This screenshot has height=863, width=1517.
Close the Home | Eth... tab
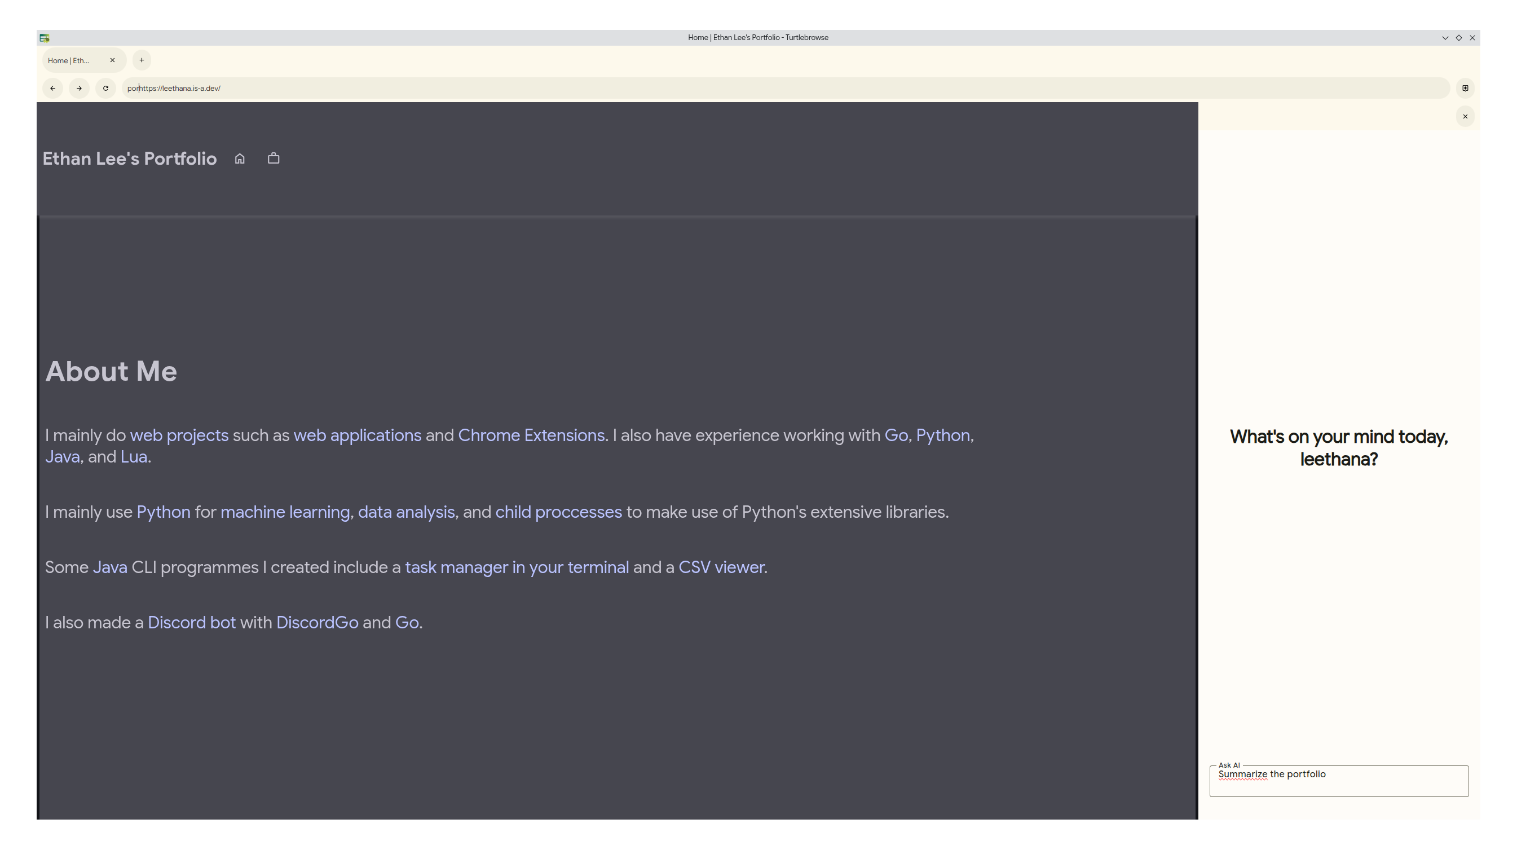(113, 60)
